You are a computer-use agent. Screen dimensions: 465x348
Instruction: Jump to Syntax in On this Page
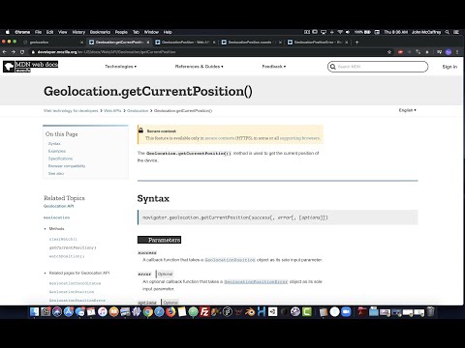click(x=54, y=144)
